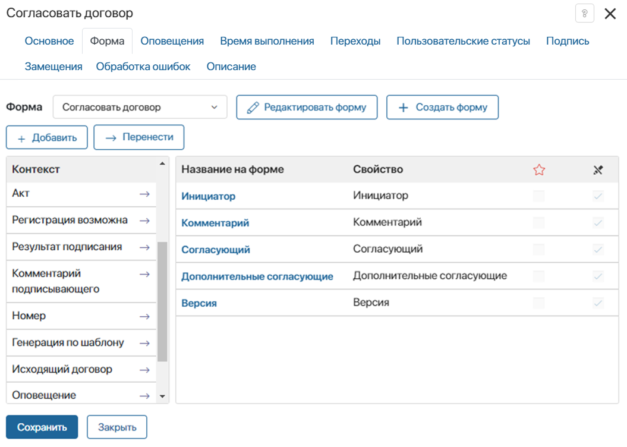The width and height of the screenshot is (627, 447).
Task: Open the Форма selection dropdown
Action: (140, 107)
